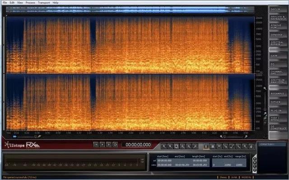Image resolution: width=289 pixels, height=180 pixels.
Task: Click the zoom-to-selection magnifier icon
Action: (177, 146)
